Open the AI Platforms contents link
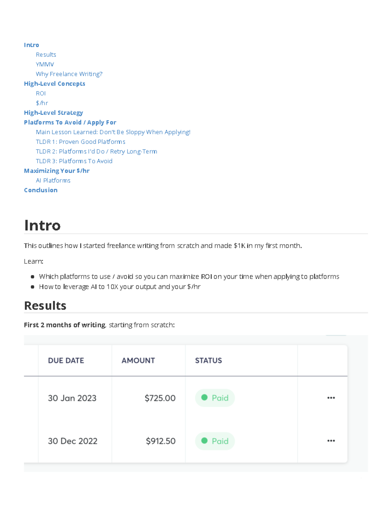The height and width of the screenshot is (507, 392). [53, 181]
